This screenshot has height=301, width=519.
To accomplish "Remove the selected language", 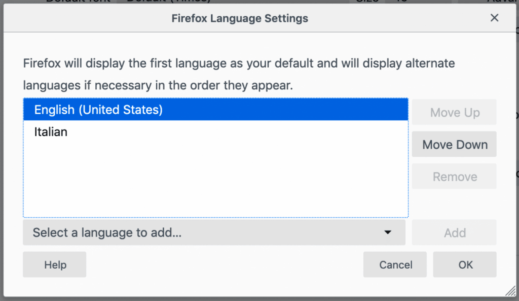I will coord(454,176).
